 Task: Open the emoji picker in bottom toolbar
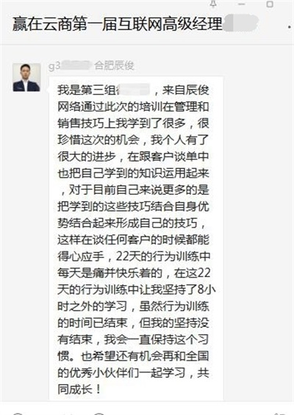point(17,414)
